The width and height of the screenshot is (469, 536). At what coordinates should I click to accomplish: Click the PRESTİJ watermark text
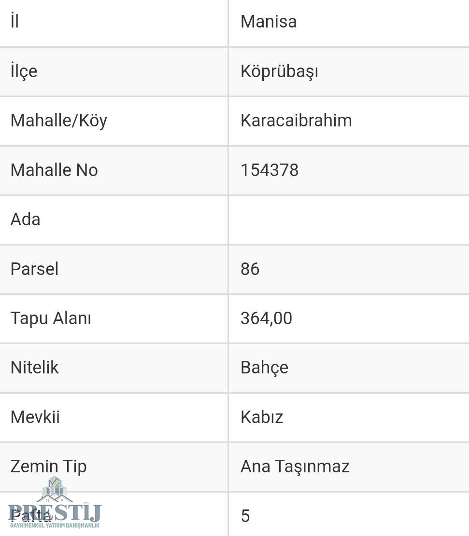[x=55, y=513]
